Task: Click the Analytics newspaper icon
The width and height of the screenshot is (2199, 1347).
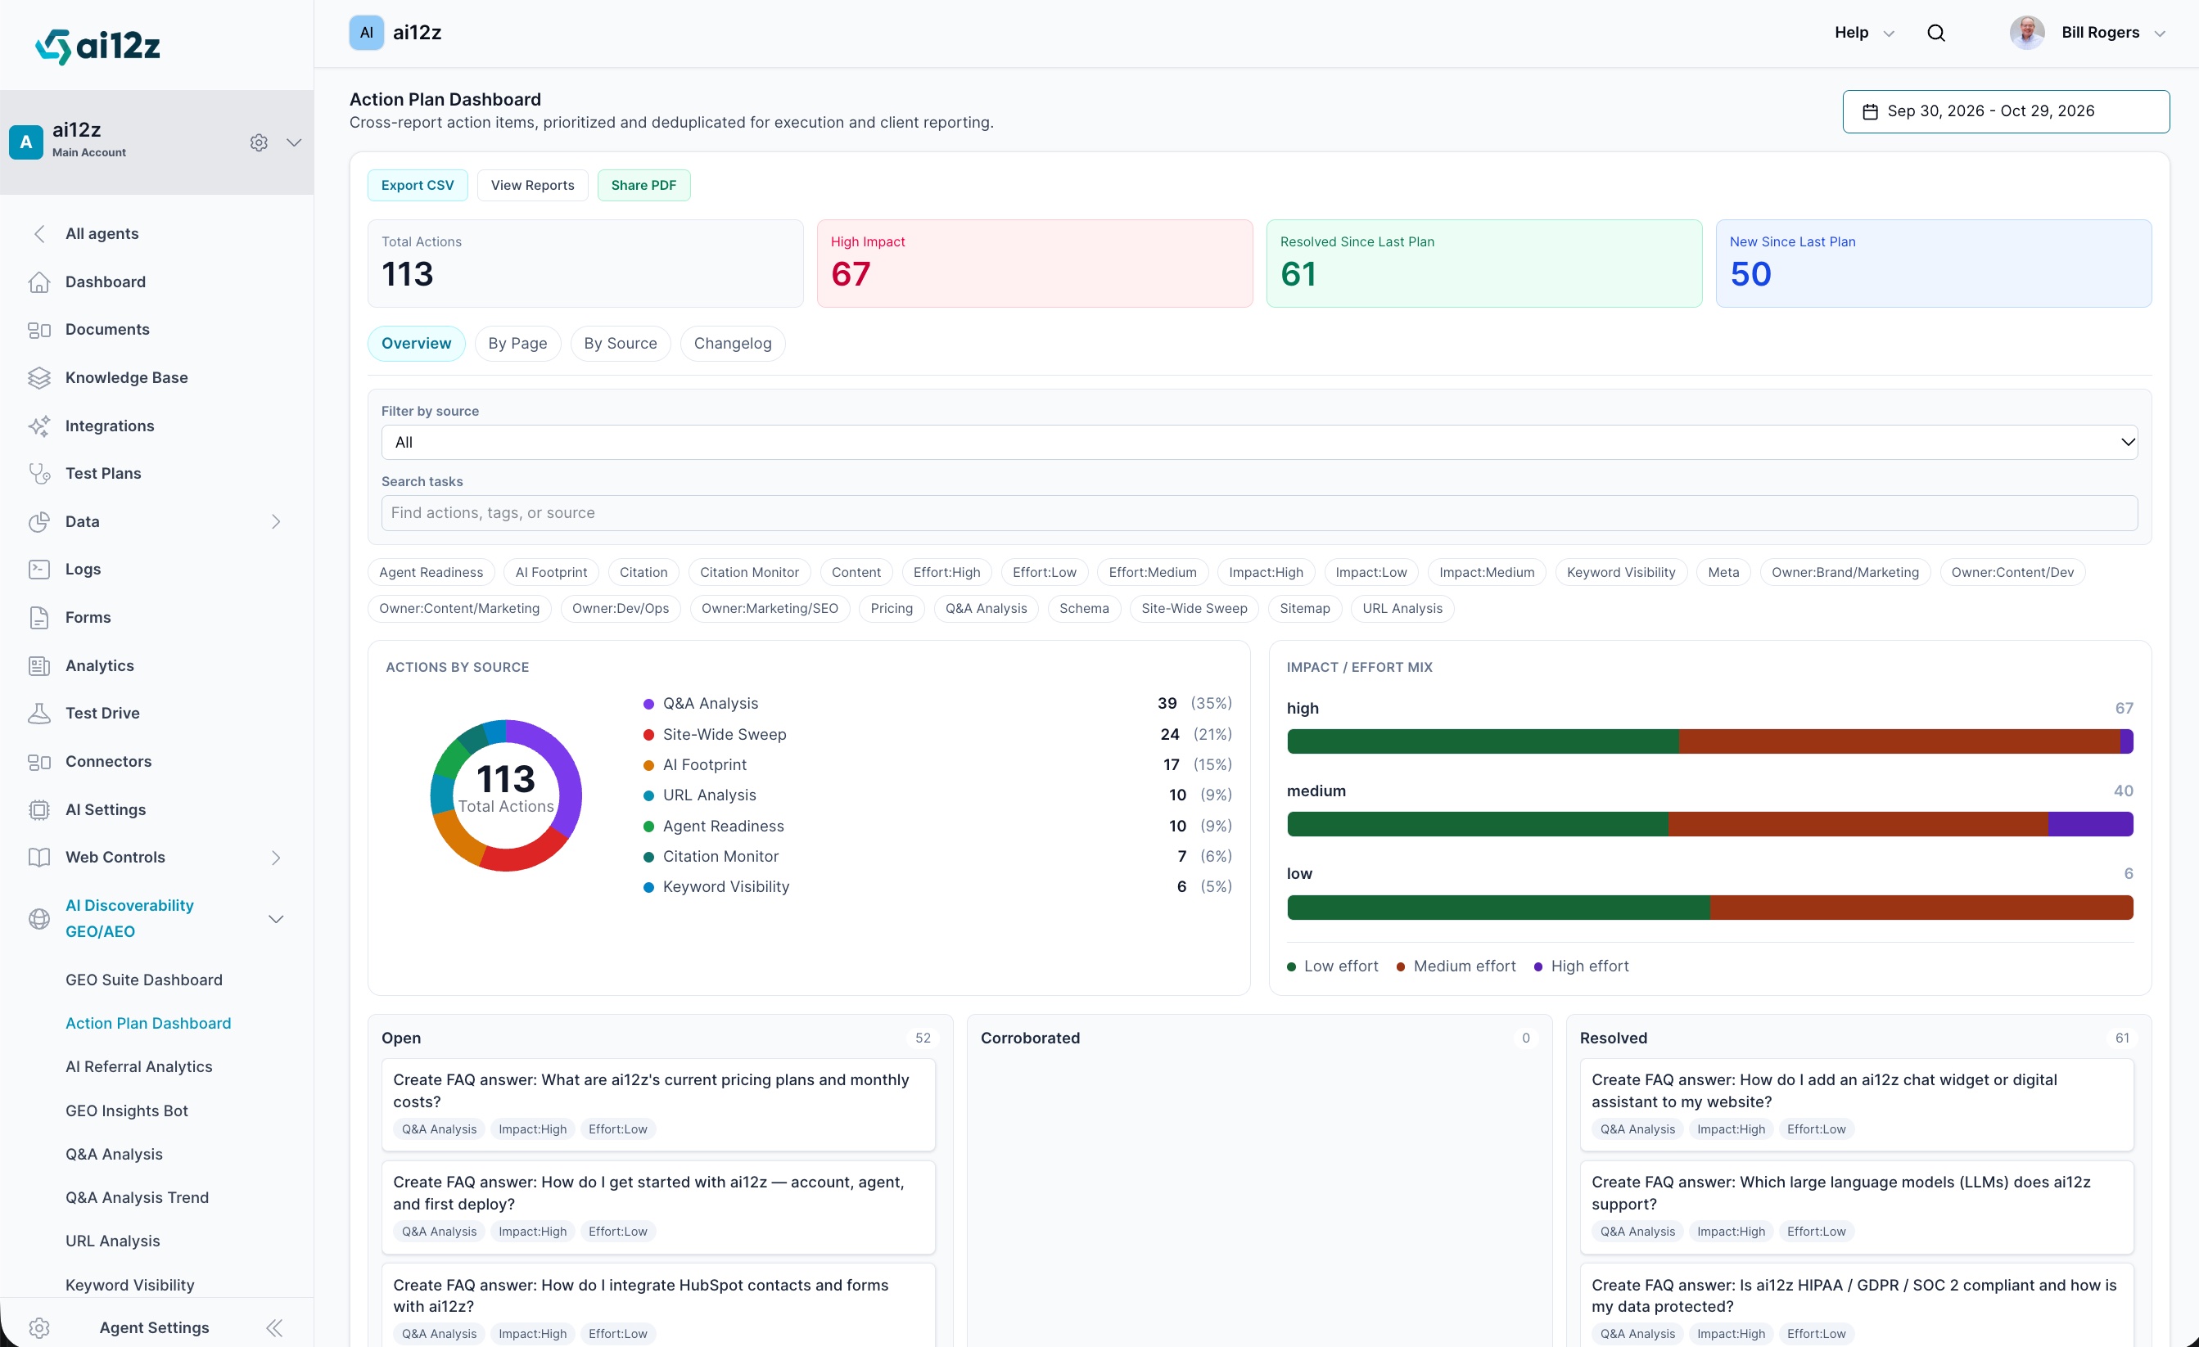Action: [39, 665]
